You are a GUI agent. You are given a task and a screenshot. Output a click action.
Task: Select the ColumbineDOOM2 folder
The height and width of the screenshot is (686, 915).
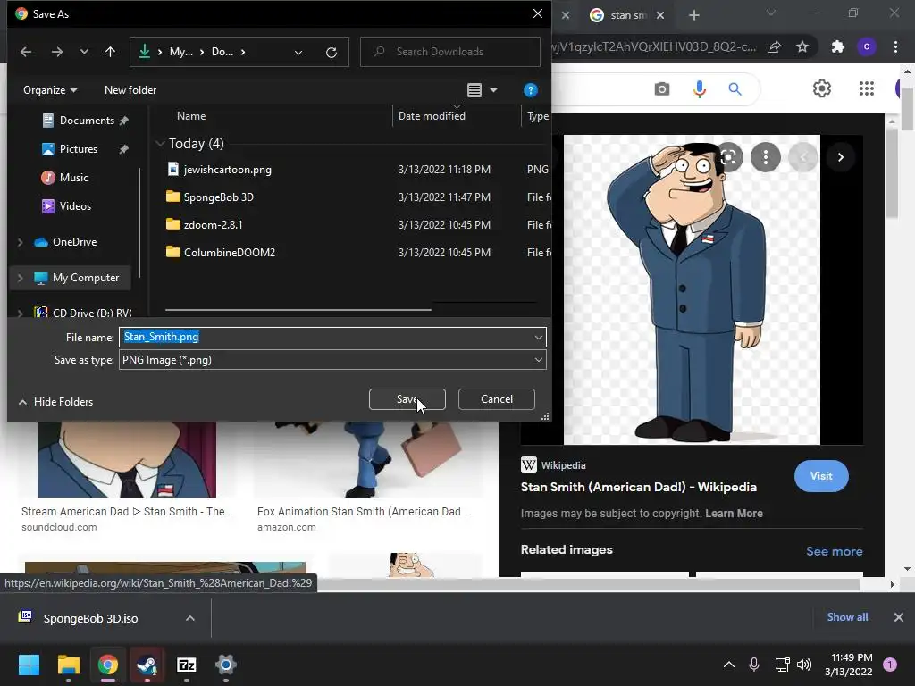[x=230, y=253]
